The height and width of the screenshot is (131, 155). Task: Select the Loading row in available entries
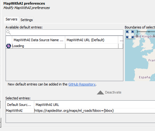(64, 46)
